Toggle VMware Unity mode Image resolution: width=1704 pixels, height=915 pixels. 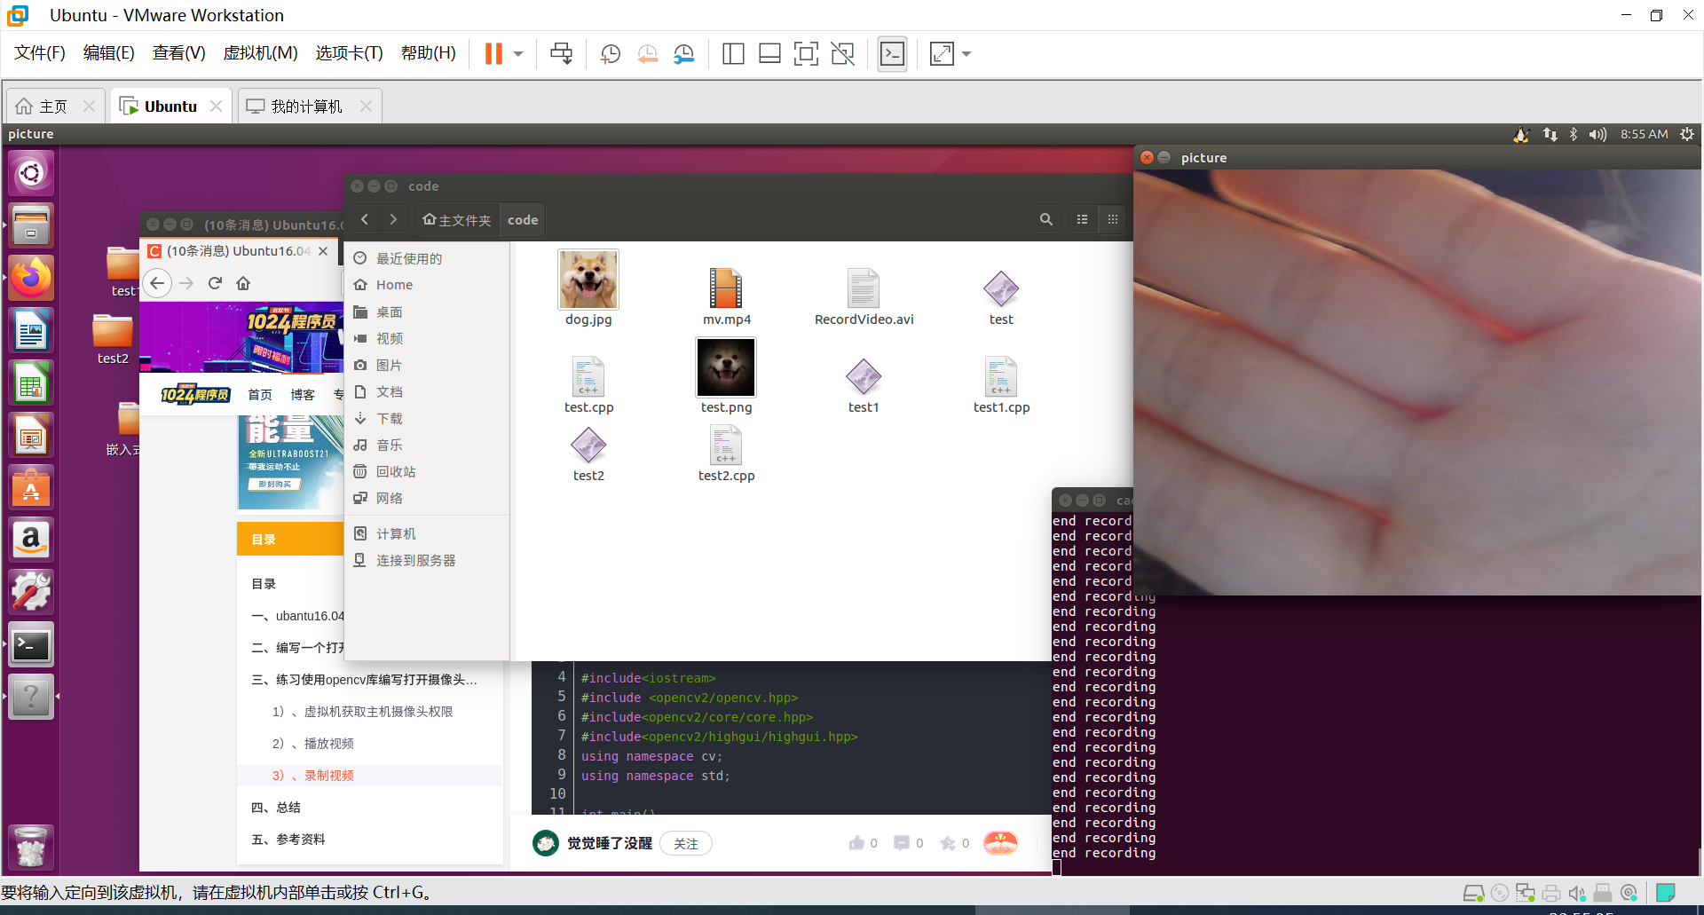click(x=842, y=54)
